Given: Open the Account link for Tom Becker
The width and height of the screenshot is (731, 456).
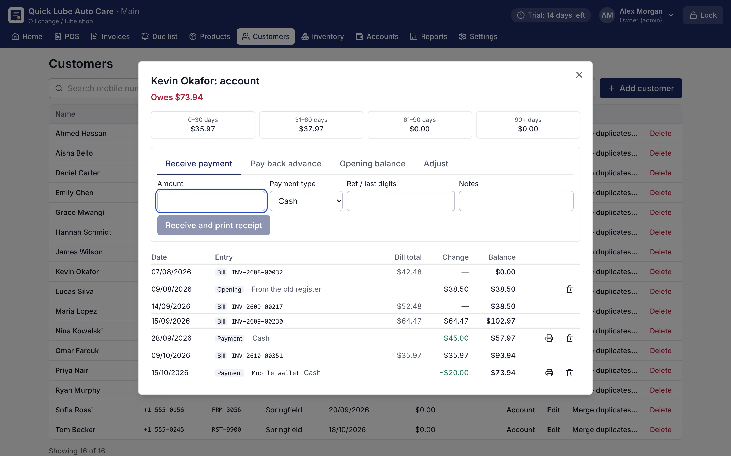Looking at the screenshot, I should tap(521, 429).
